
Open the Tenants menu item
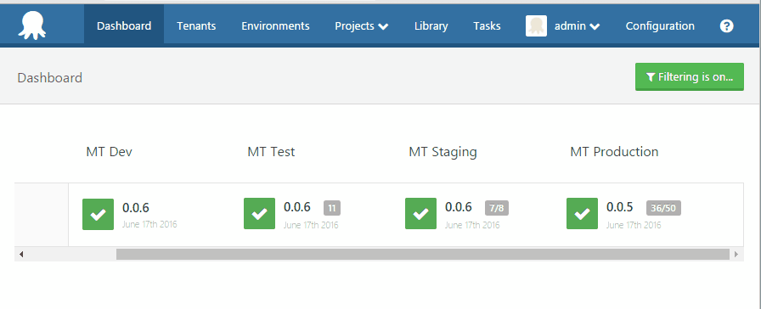(x=196, y=26)
